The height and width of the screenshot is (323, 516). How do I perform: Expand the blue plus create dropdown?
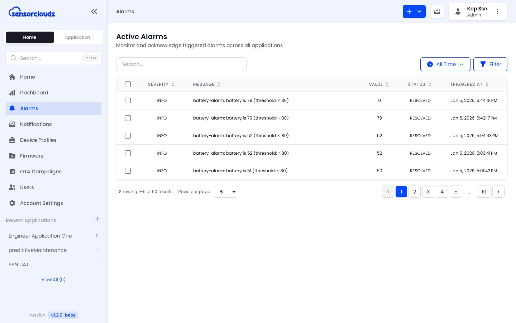pyautogui.click(x=414, y=11)
